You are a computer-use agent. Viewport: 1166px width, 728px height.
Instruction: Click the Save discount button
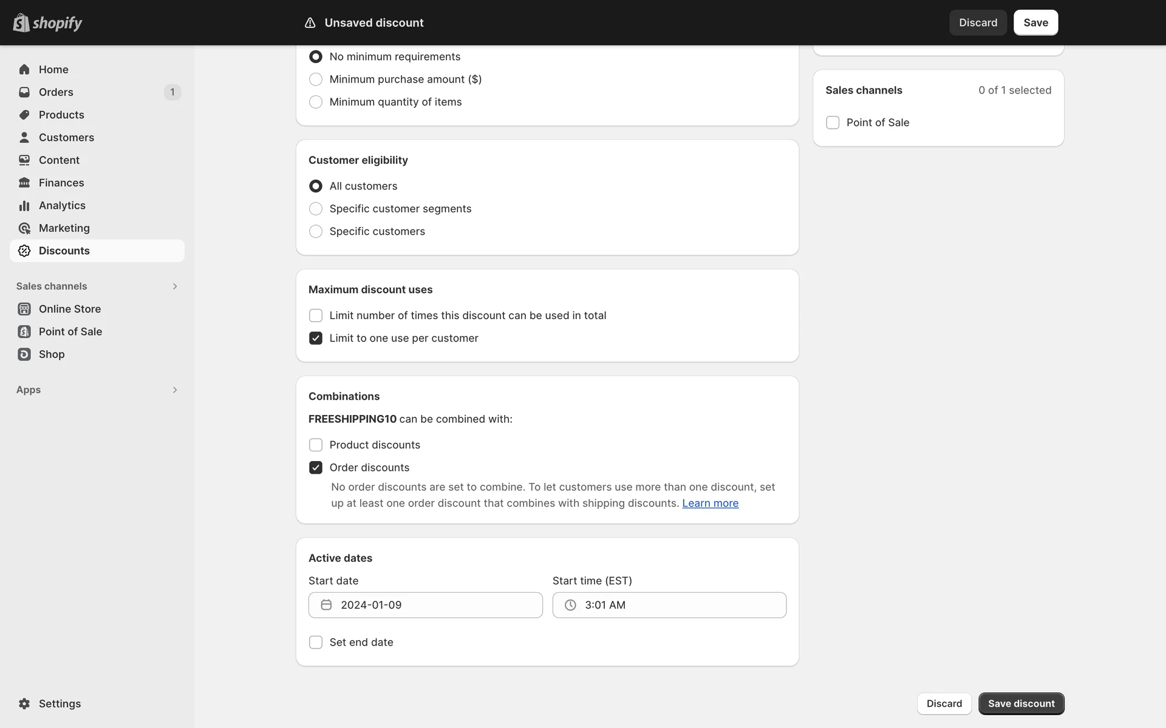tap(1021, 704)
